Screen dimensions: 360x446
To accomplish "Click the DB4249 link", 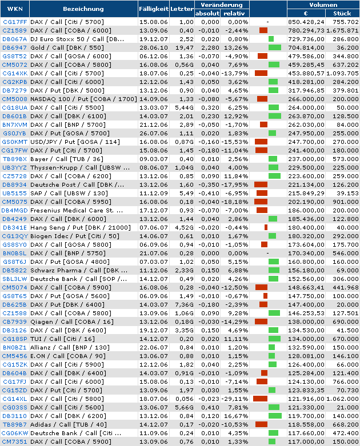I will pos(14,219).
